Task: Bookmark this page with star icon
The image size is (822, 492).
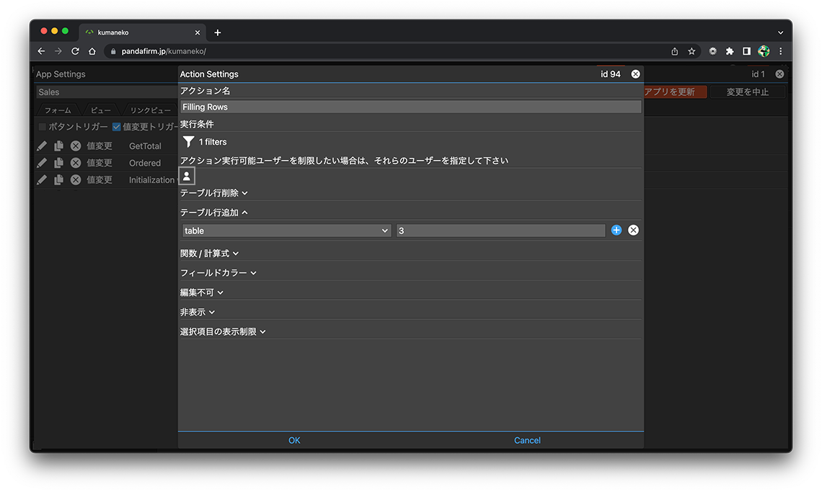Action: click(691, 51)
